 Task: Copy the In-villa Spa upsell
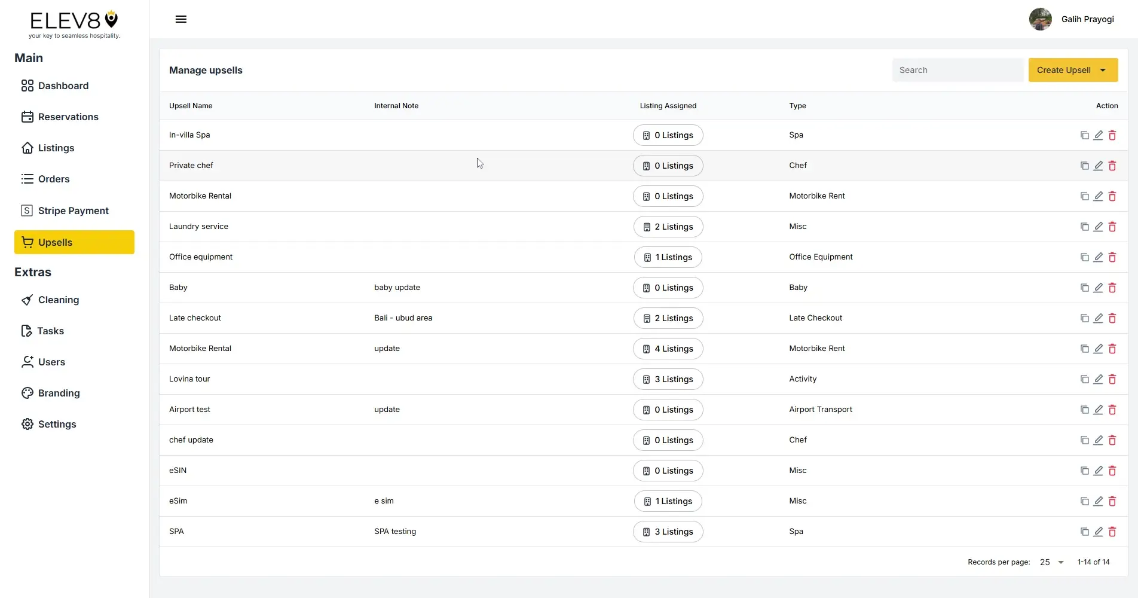(x=1084, y=135)
